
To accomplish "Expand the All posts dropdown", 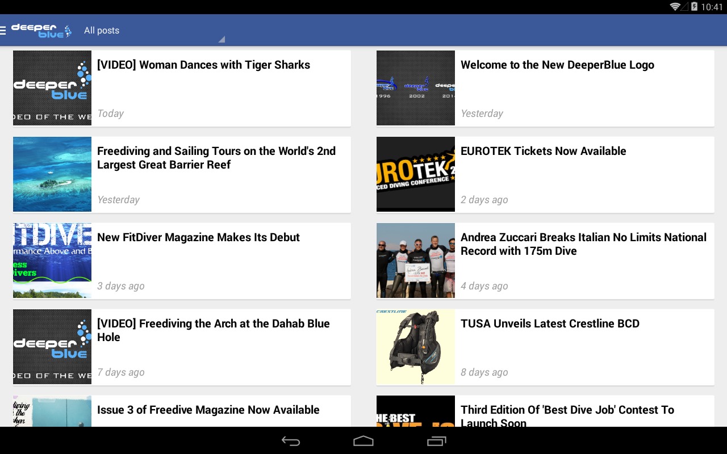I will (x=153, y=31).
